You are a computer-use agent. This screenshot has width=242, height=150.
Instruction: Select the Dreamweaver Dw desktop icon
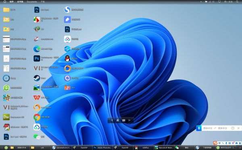coord(6,117)
